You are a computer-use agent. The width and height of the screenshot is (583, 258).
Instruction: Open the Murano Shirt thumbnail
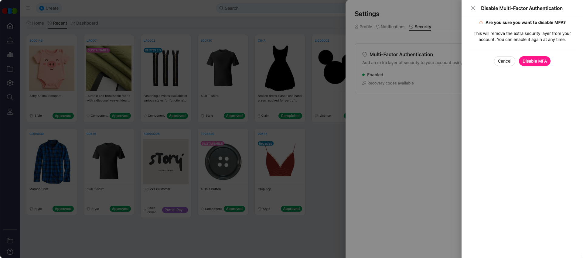(x=52, y=161)
